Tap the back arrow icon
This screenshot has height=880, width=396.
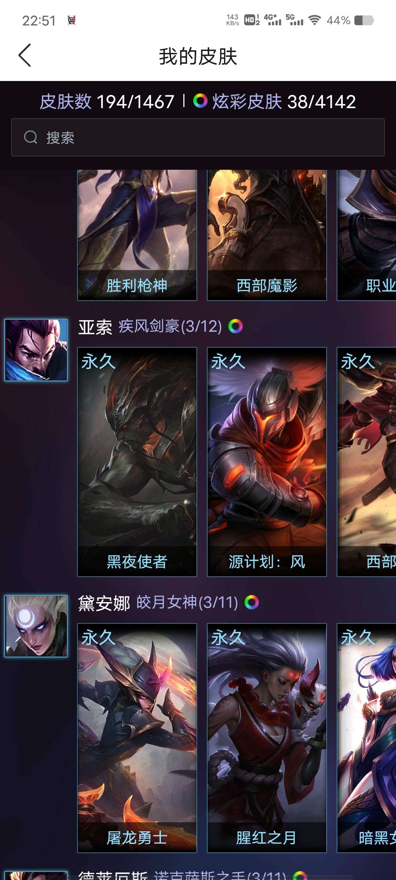pyautogui.click(x=25, y=56)
